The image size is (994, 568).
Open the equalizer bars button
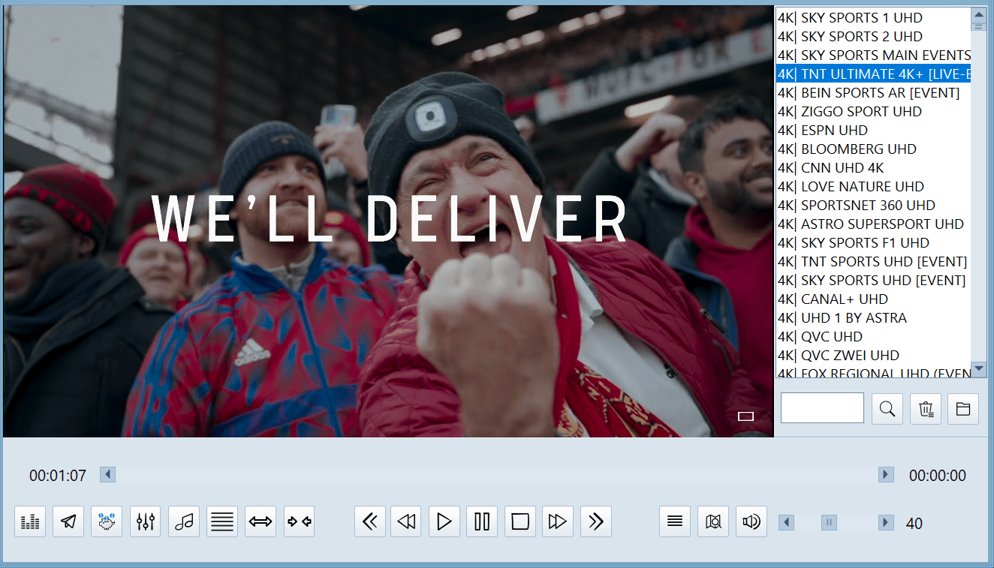point(30,521)
